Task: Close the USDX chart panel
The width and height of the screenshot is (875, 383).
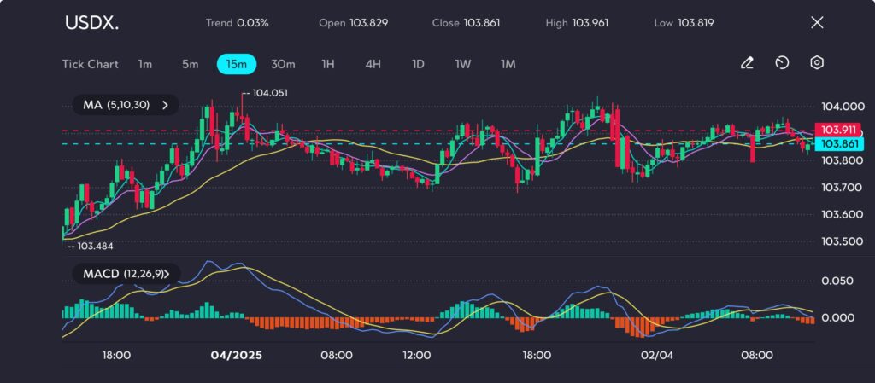Action: (x=817, y=23)
